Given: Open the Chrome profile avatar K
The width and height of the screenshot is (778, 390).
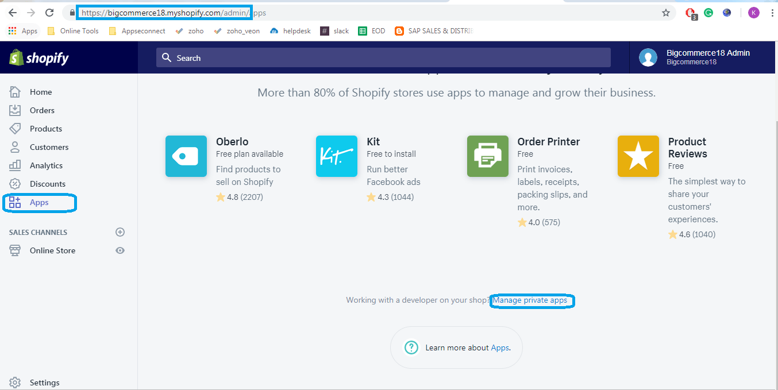Looking at the screenshot, I should tap(753, 13).
